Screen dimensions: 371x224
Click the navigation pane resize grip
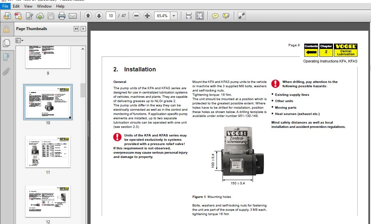click(x=89, y=129)
